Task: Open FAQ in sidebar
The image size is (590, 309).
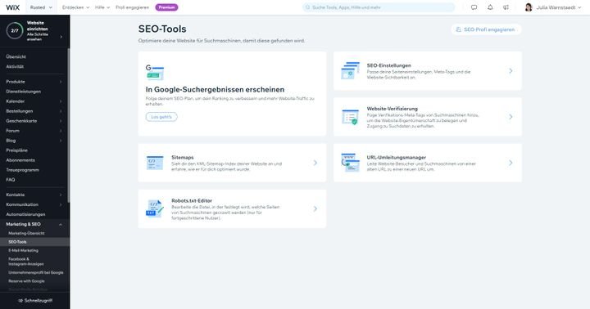Action: click(11, 180)
